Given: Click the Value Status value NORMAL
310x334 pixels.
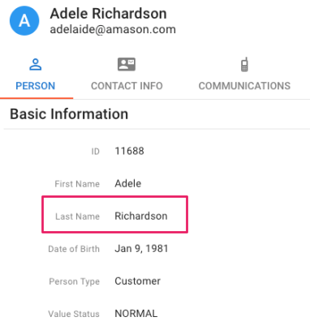Looking at the screenshot, I should pyautogui.click(x=136, y=314).
